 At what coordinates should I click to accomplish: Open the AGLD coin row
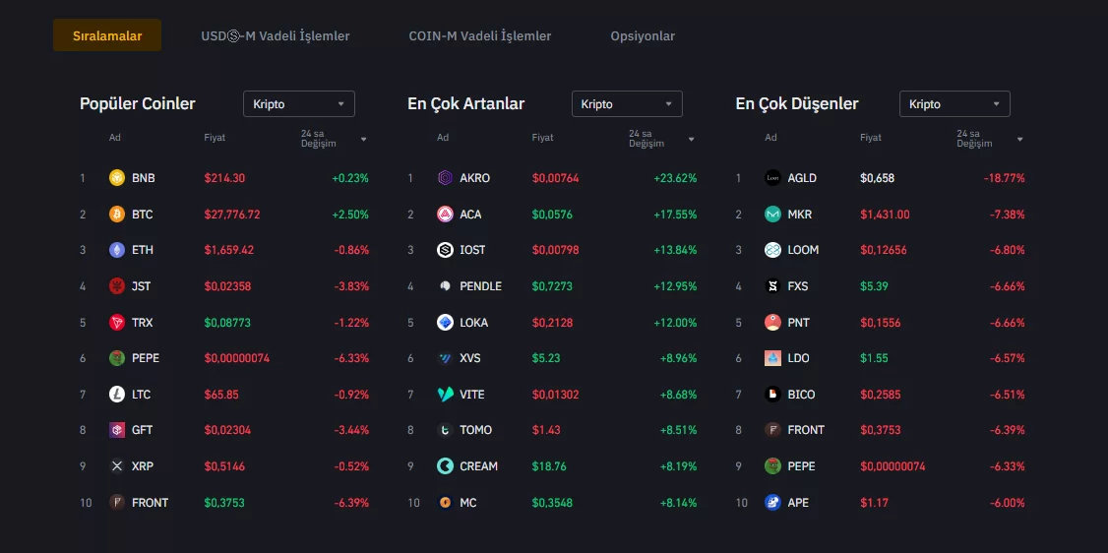(x=802, y=178)
